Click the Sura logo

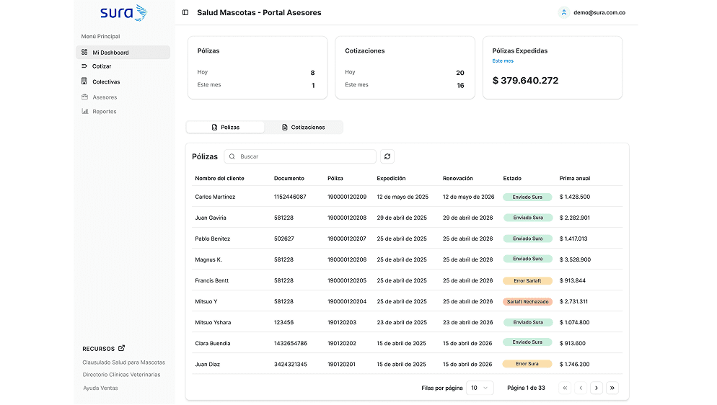pos(123,12)
